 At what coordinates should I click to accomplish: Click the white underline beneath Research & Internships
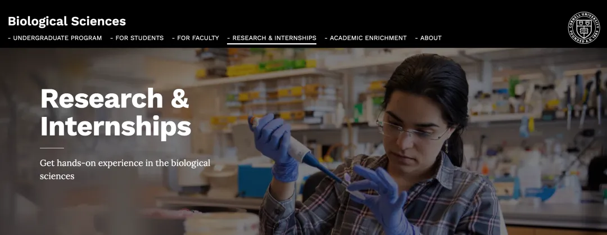(x=272, y=44)
